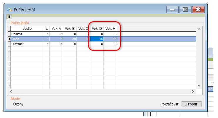Select Obed Vek. B cell with 30
Screen dimensions: 218x118
click(x=70, y=39)
